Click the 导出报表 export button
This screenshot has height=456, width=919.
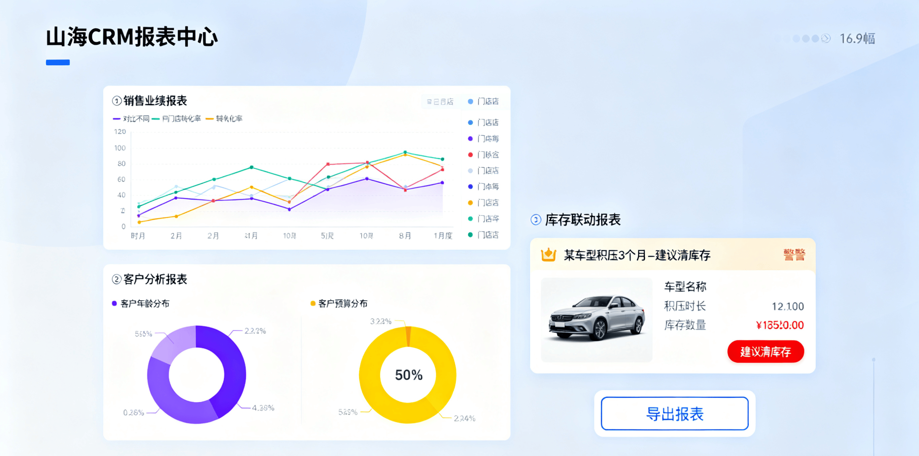click(x=675, y=414)
